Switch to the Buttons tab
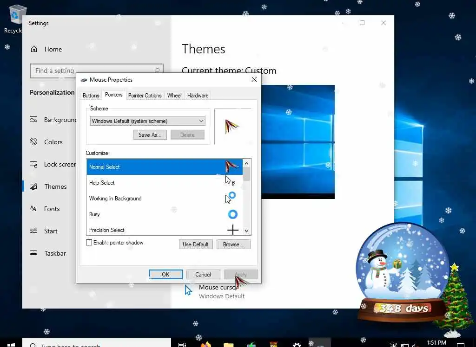 [91, 96]
